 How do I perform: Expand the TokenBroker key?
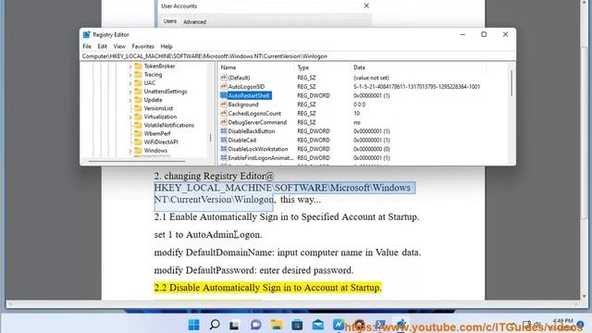pos(130,67)
